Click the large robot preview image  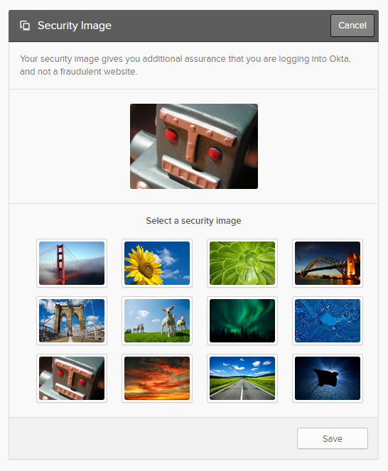[194, 146]
